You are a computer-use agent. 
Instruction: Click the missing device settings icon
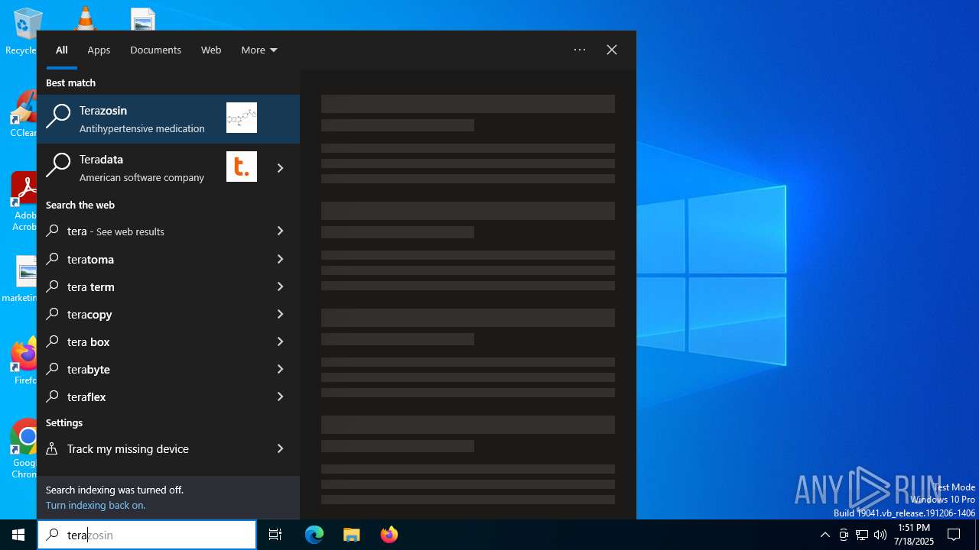point(52,448)
